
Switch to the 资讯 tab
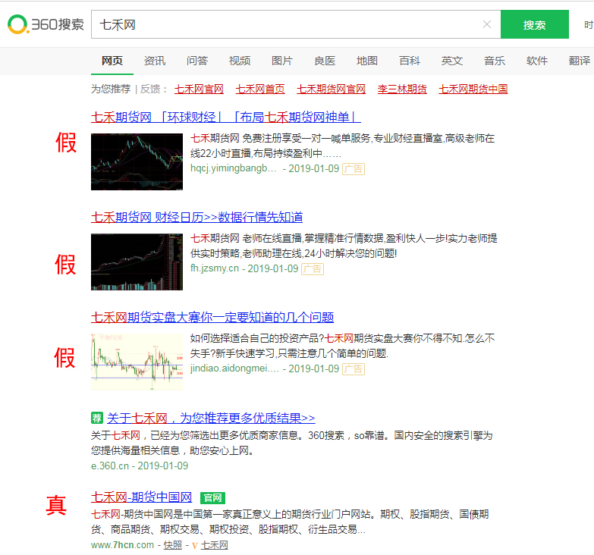[155, 61]
